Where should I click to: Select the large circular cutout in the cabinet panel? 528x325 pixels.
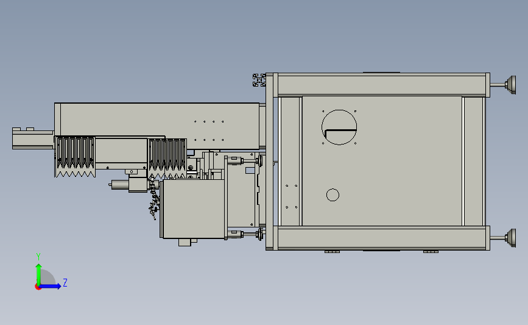click(x=339, y=127)
